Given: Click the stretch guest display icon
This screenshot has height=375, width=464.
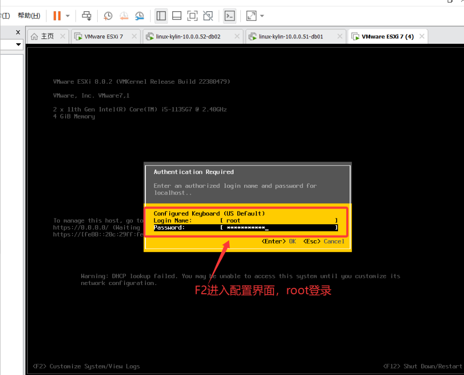Looking at the screenshot, I should click(251, 16).
